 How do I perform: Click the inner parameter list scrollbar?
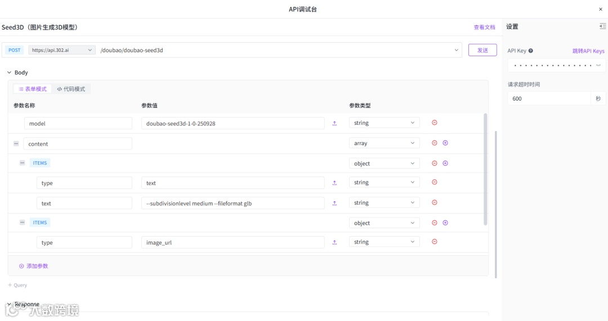[485, 169]
